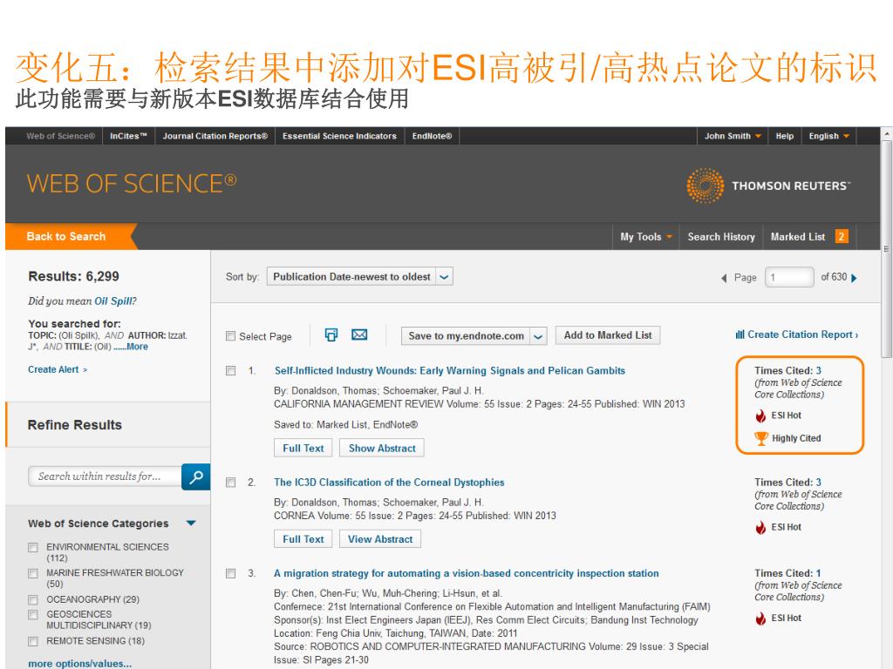This screenshot has width=893, height=669.
Task: Check Geosciences Multidisciplinary category
Action: pos(33,615)
